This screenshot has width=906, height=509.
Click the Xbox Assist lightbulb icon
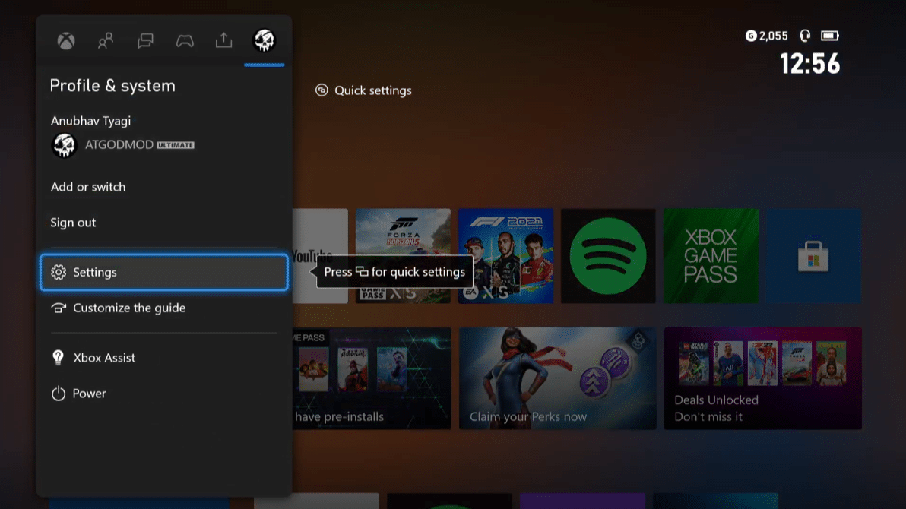pyautogui.click(x=58, y=358)
